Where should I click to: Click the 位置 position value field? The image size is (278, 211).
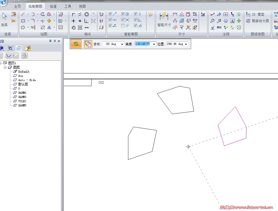point(175,44)
